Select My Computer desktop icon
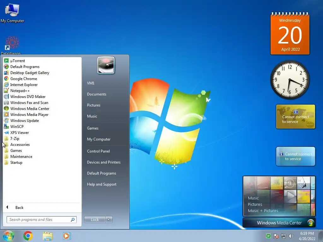 [12, 13]
